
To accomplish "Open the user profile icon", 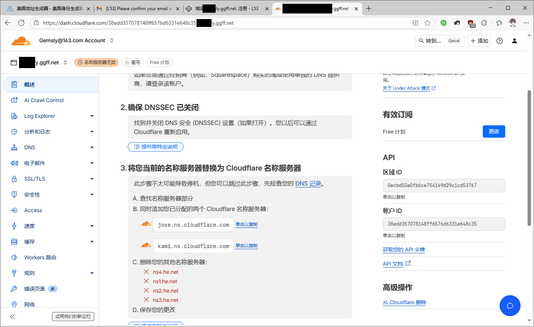I will coord(514,41).
